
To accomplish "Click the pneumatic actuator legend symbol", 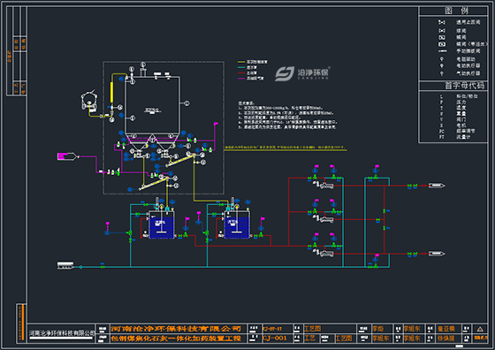I will point(442,73).
